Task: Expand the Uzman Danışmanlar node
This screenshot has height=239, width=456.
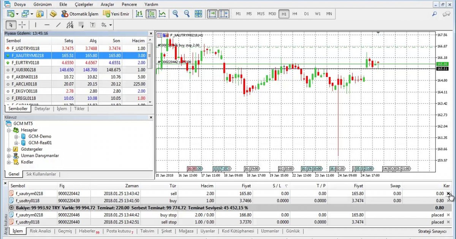Action: point(9,156)
